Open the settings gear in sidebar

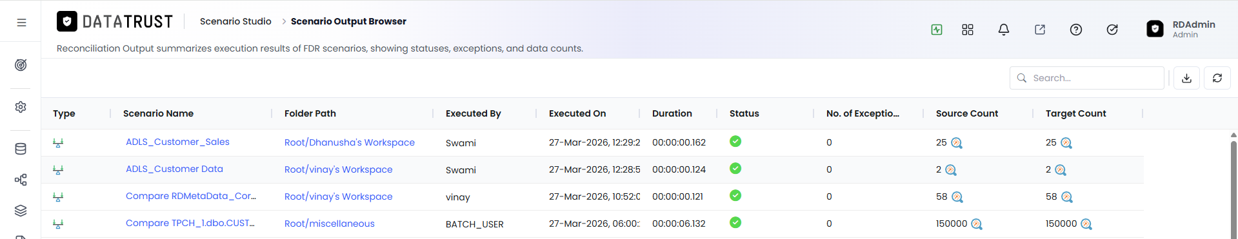click(21, 107)
